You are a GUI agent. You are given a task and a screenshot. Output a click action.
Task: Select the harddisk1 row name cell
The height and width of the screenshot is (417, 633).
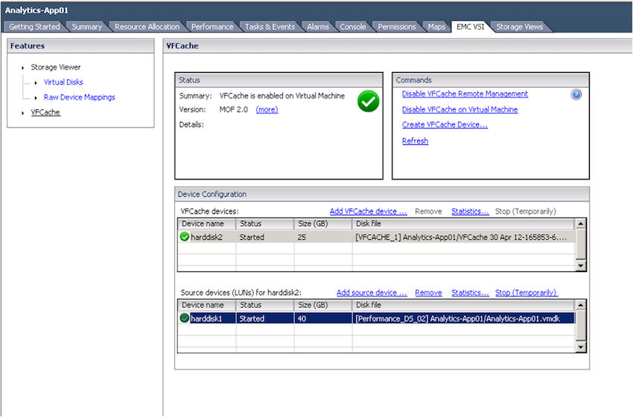coord(207,319)
